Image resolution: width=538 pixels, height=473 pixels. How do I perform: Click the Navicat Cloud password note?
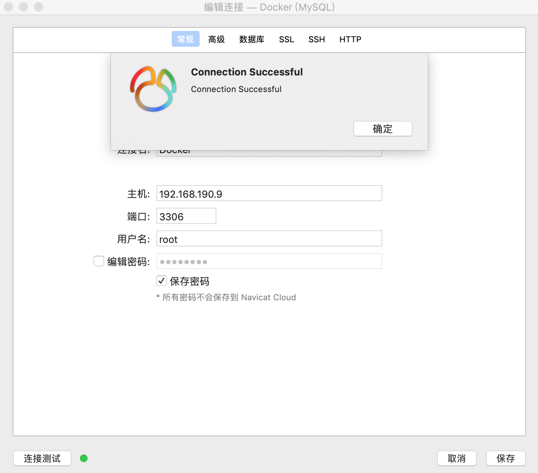click(226, 297)
